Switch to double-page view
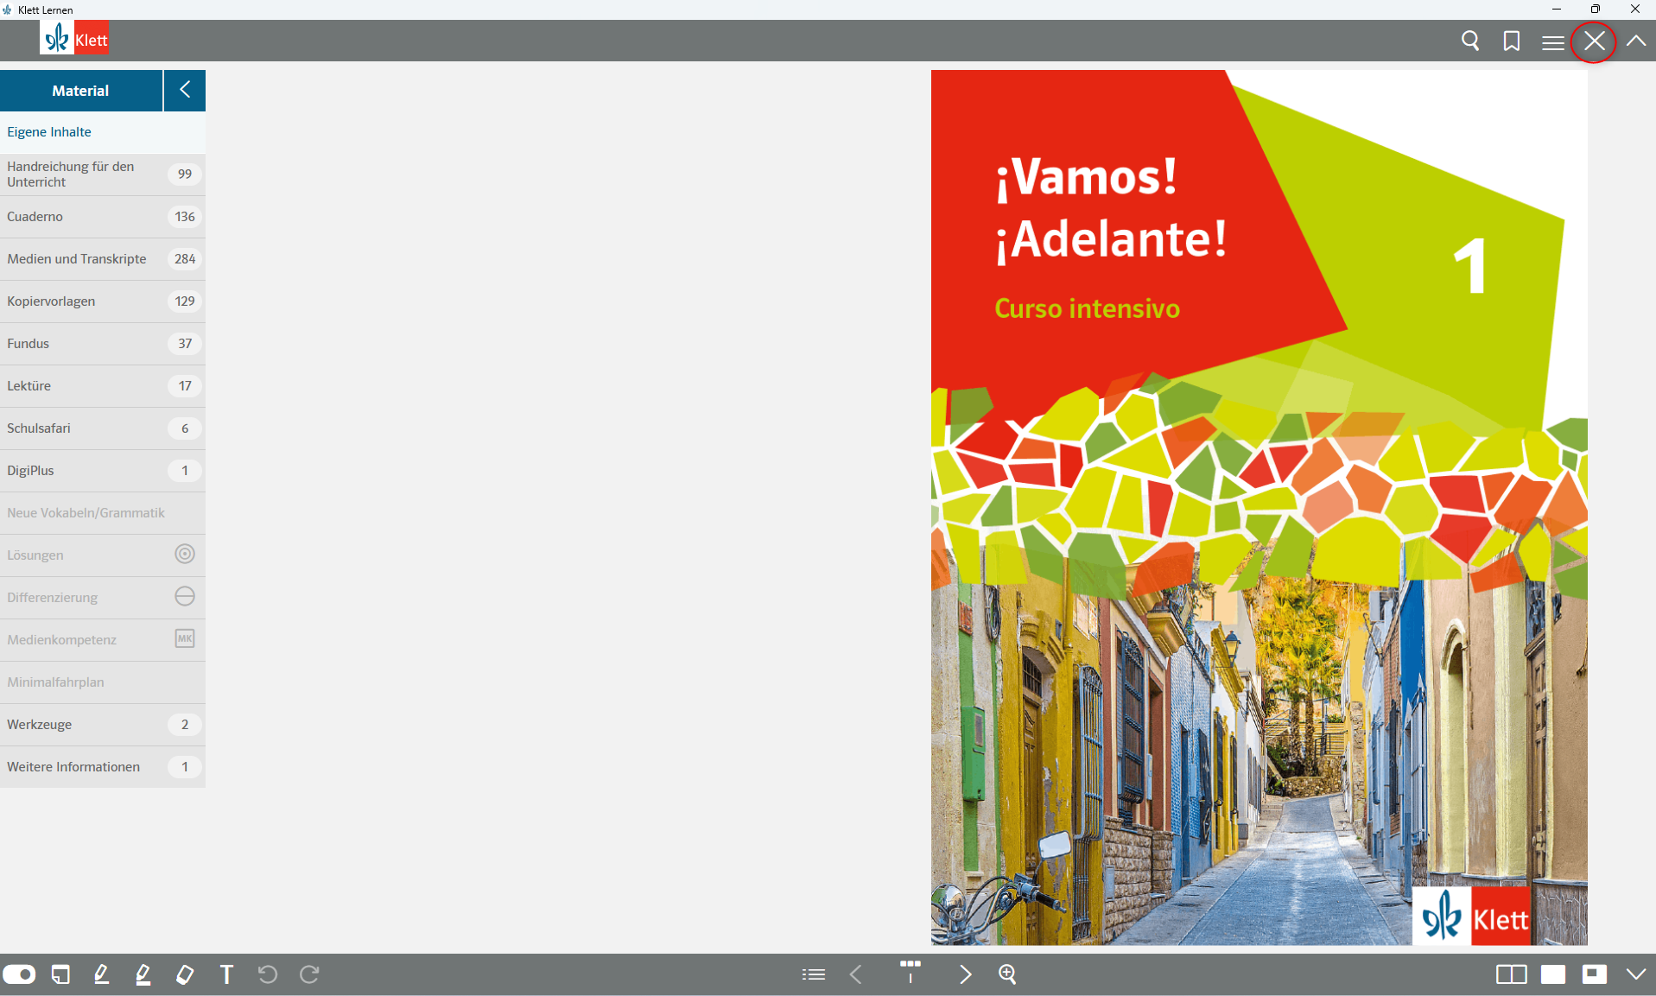This screenshot has height=996, width=1656. click(1512, 974)
